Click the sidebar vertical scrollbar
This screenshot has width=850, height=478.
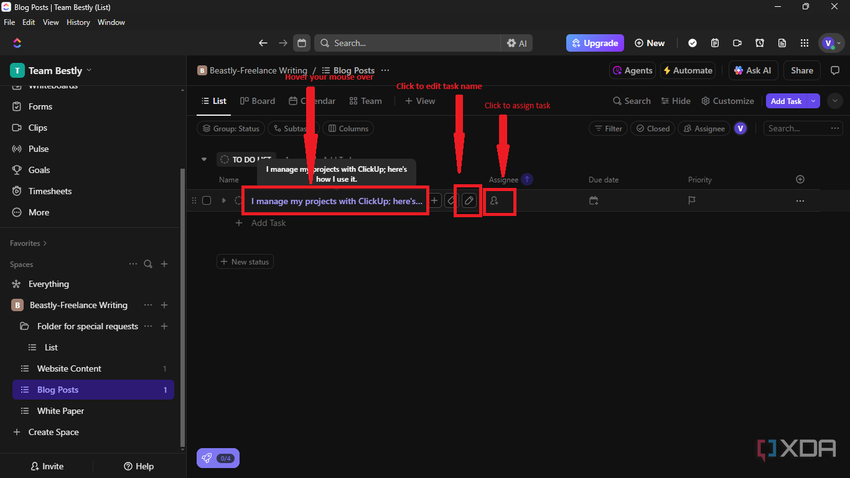pos(182,308)
